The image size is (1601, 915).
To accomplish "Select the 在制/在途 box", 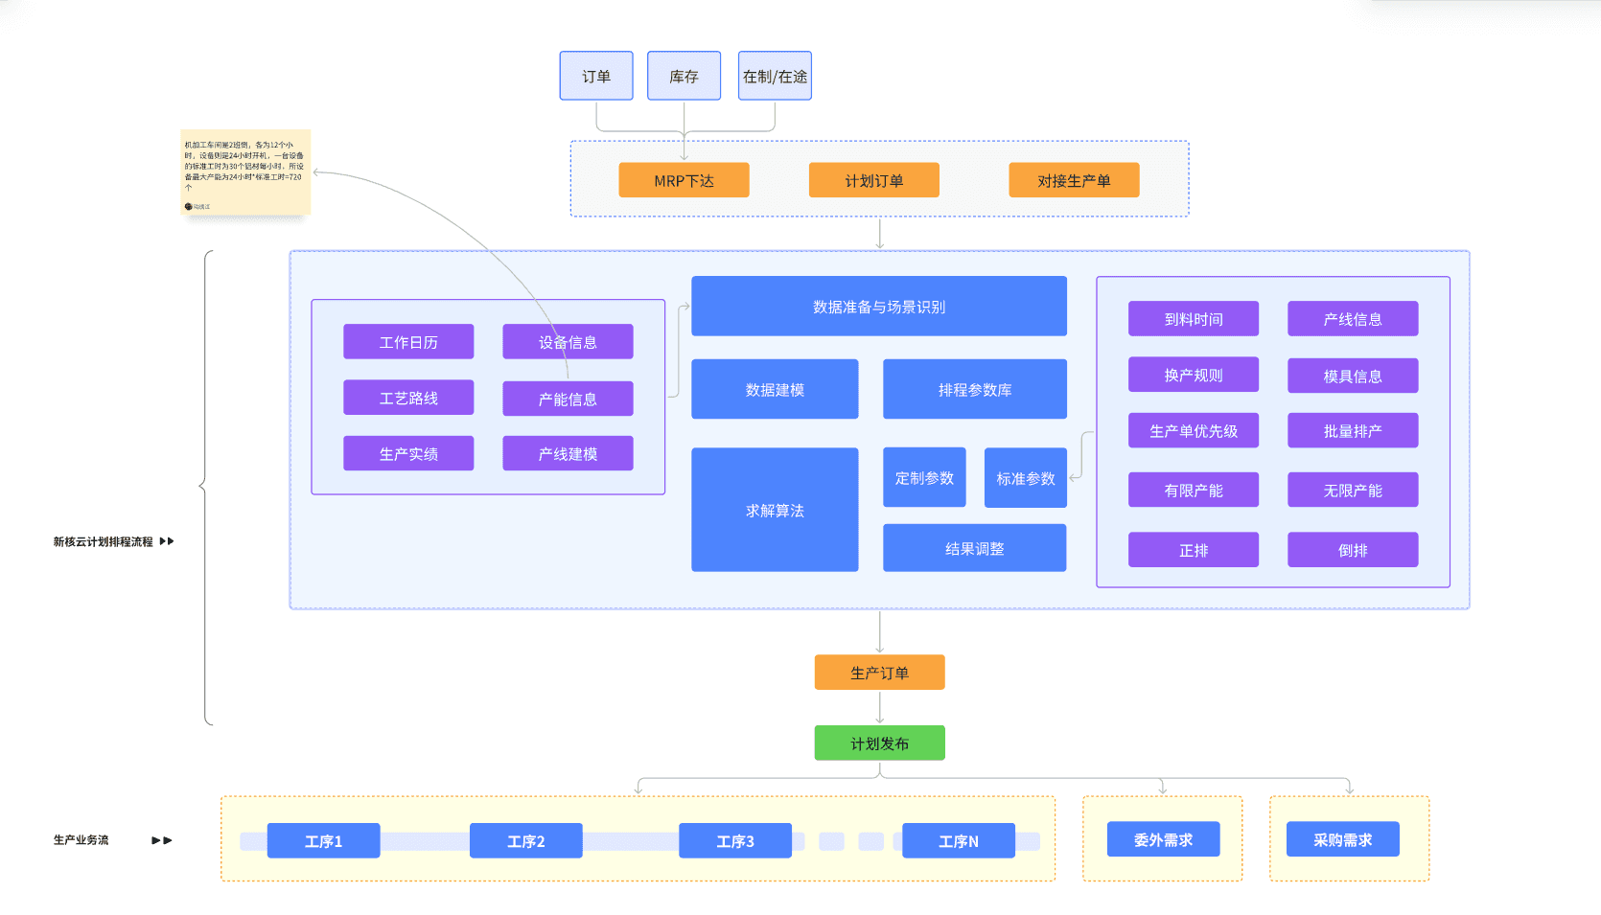I will coord(775,76).
